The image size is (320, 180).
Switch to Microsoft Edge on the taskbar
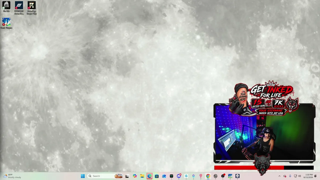coord(149,176)
